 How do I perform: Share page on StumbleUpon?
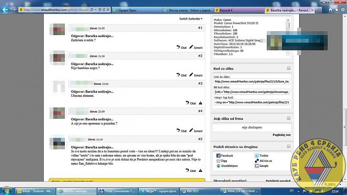tap(227, 166)
